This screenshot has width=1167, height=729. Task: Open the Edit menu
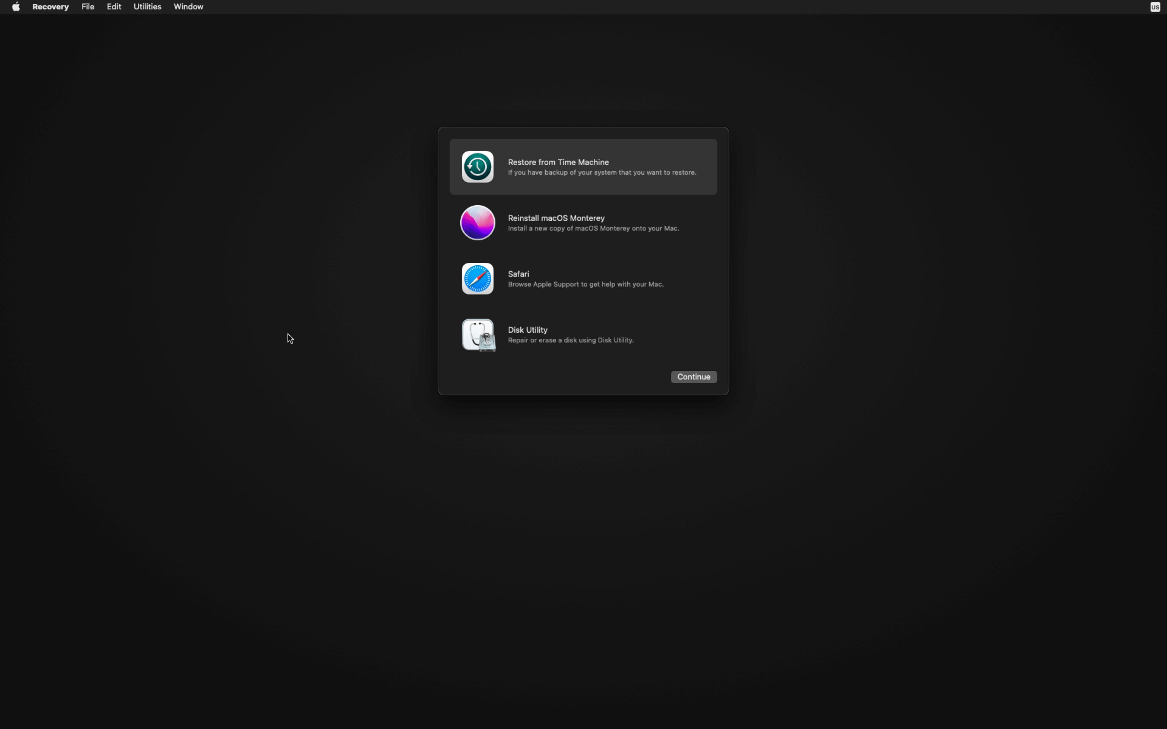point(114,7)
